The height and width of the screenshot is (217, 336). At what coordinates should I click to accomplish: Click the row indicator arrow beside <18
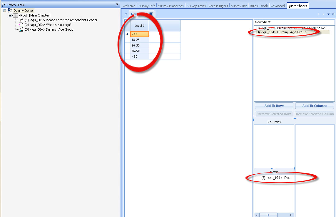127,34
